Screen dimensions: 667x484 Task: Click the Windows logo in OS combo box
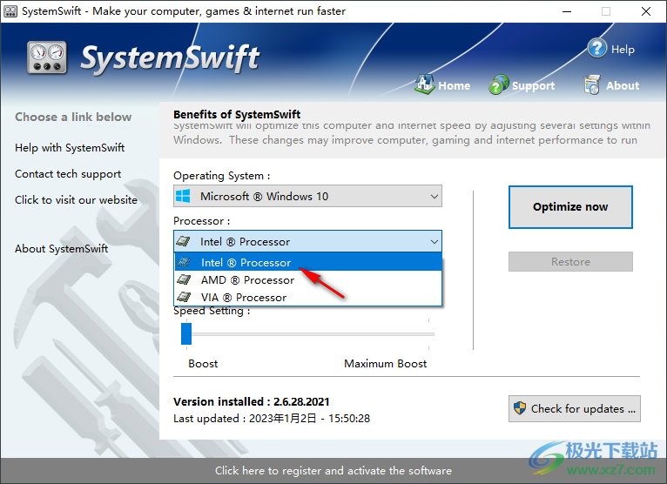point(183,196)
